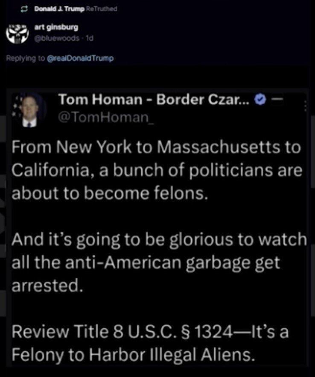315x377 pixels.
Task: Open the @bluewoods handle
Action: pyautogui.click(x=57, y=38)
